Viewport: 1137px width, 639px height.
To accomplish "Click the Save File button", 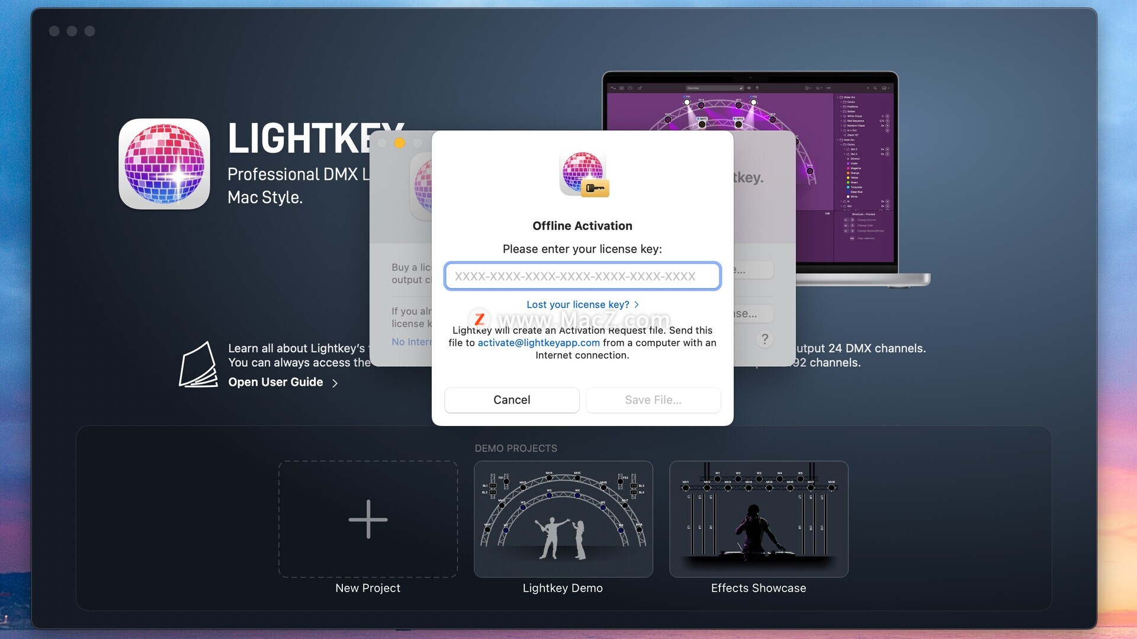I will click(653, 400).
